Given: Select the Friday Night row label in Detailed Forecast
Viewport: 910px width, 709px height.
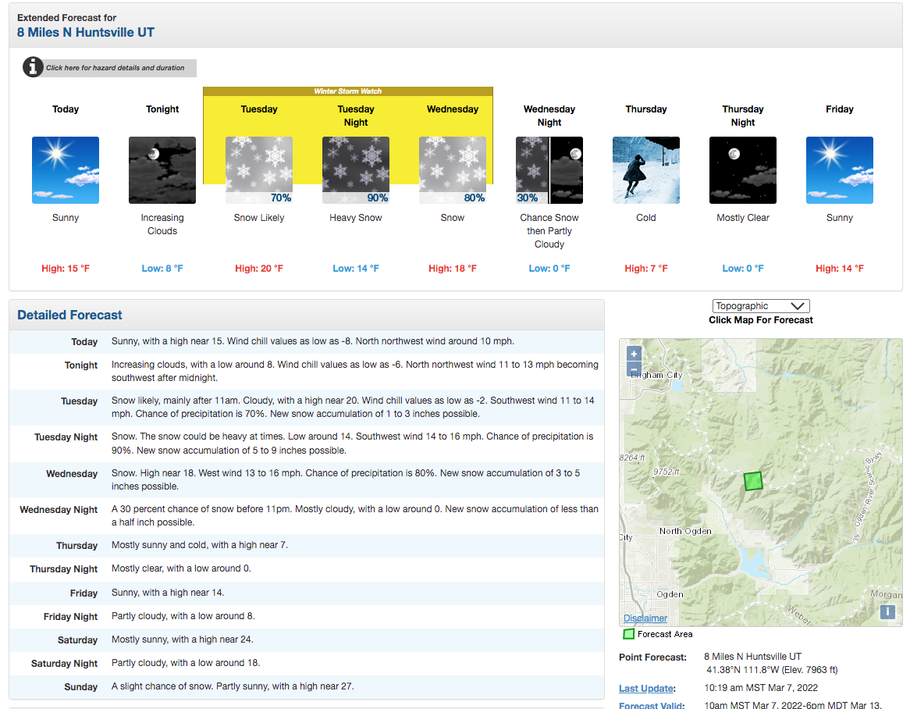Looking at the screenshot, I should tap(71, 617).
